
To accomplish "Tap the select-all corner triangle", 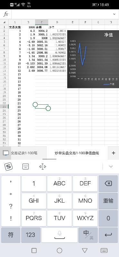I will point(5,22).
